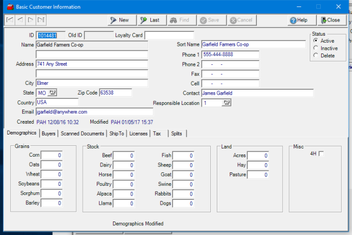Click the Corn grains quantity field
Screen dimensions: 352x235
(x=52, y=156)
